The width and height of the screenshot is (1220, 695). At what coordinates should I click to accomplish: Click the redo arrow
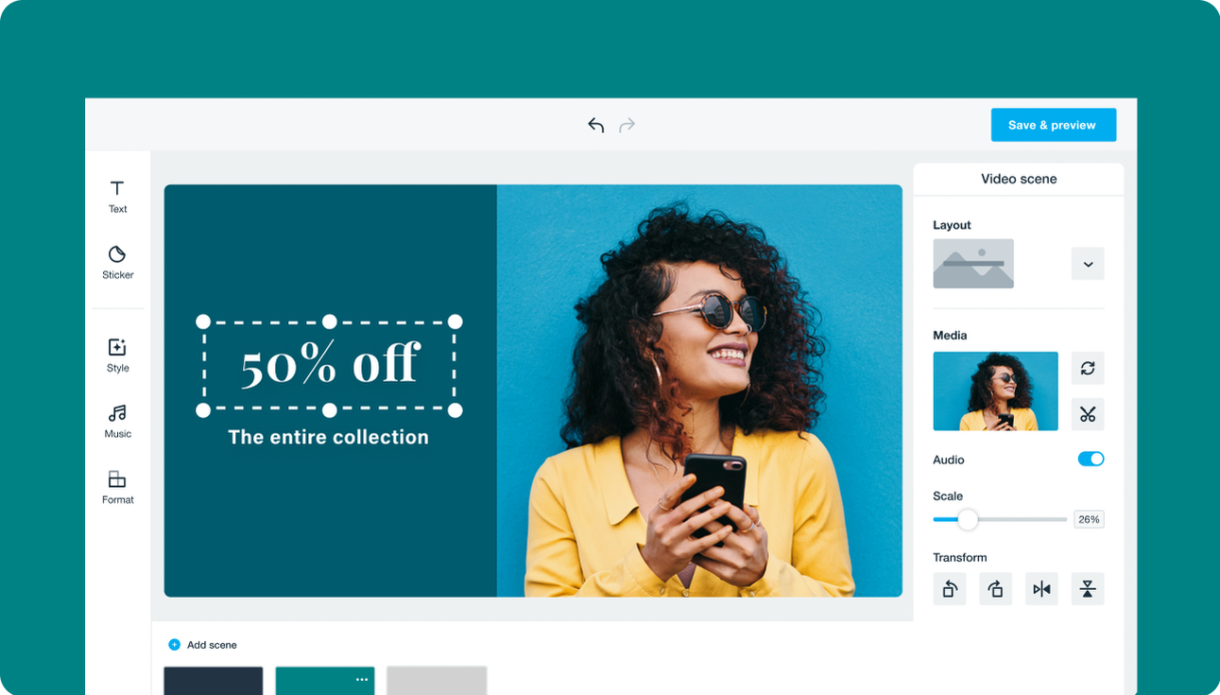pyautogui.click(x=627, y=125)
